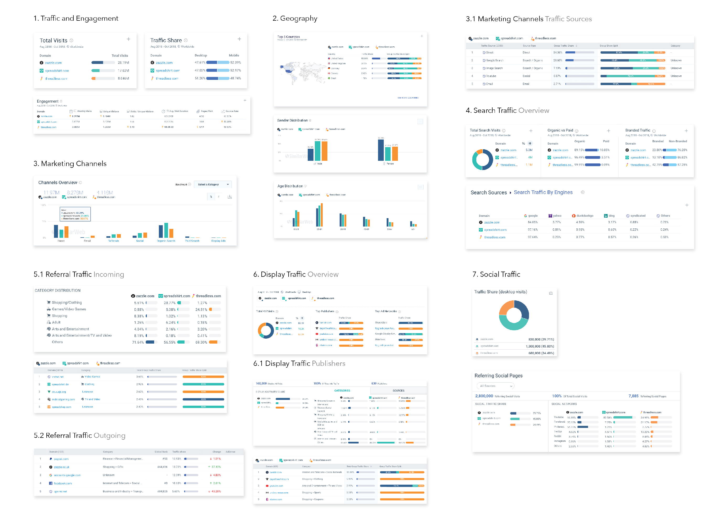
Task: Click the Age Distribution card options icon
Action: [x=421, y=187]
